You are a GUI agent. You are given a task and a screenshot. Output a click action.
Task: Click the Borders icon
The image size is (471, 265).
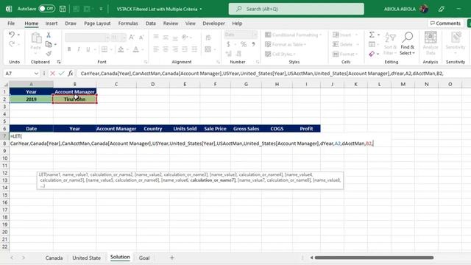pyautogui.click(x=105, y=49)
